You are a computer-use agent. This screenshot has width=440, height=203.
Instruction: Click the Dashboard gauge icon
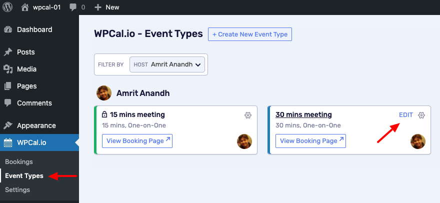(8, 29)
